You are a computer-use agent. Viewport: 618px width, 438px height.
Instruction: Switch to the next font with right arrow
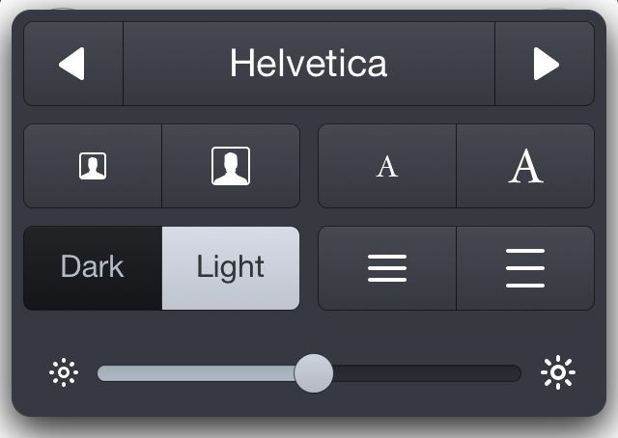(x=545, y=64)
